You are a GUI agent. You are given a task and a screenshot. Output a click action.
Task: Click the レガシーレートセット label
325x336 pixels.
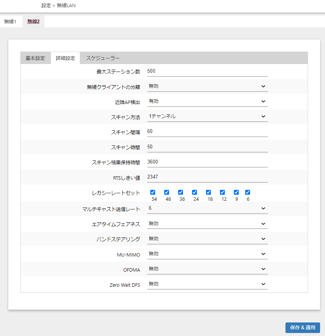[116, 193]
